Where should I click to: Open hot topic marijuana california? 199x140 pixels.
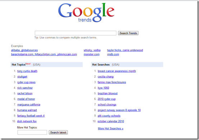[x=29, y=105]
